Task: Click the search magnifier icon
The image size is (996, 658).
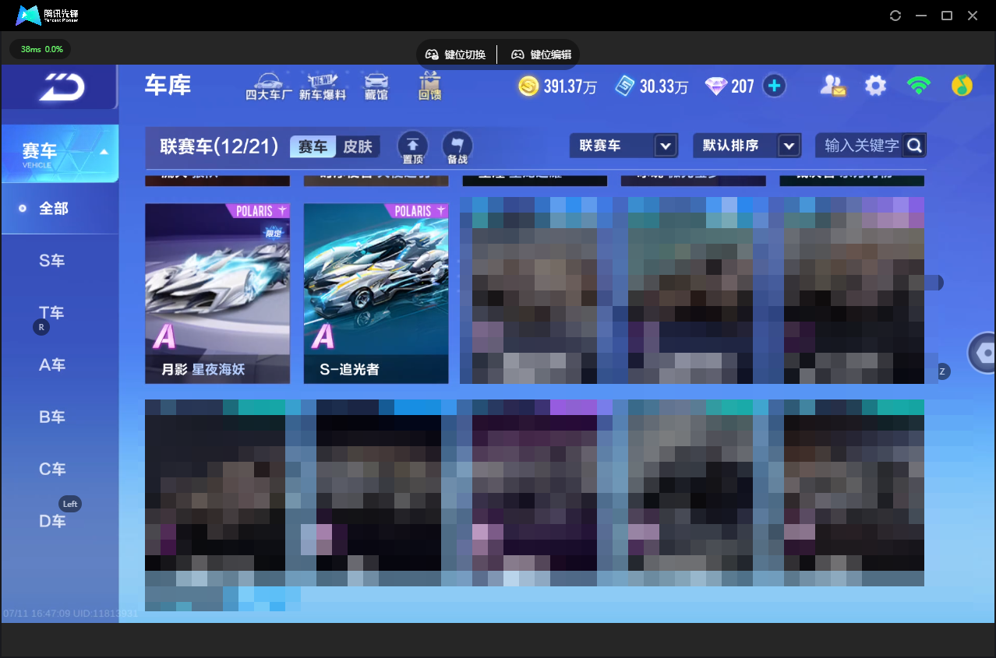Action: pyautogui.click(x=914, y=146)
